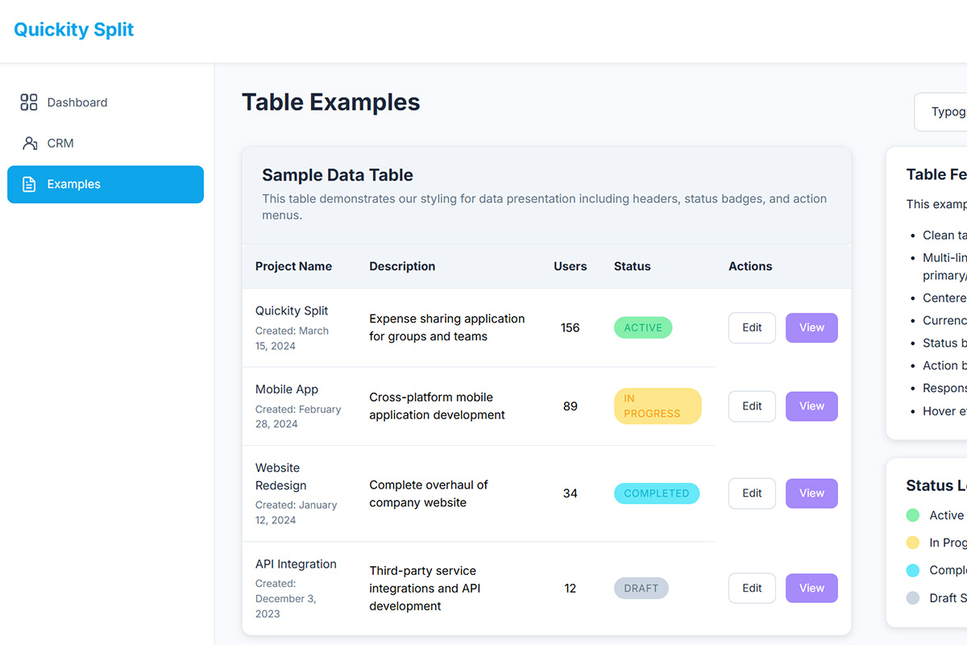The width and height of the screenshot is (967, 645).
Task: Click 'Created: December 3, 2023' date text
Action: tap(286, 598)
